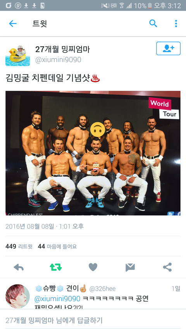View the 44 likes list
The height and width of the screenshot is (331, 186).
(x=57, y=246)
